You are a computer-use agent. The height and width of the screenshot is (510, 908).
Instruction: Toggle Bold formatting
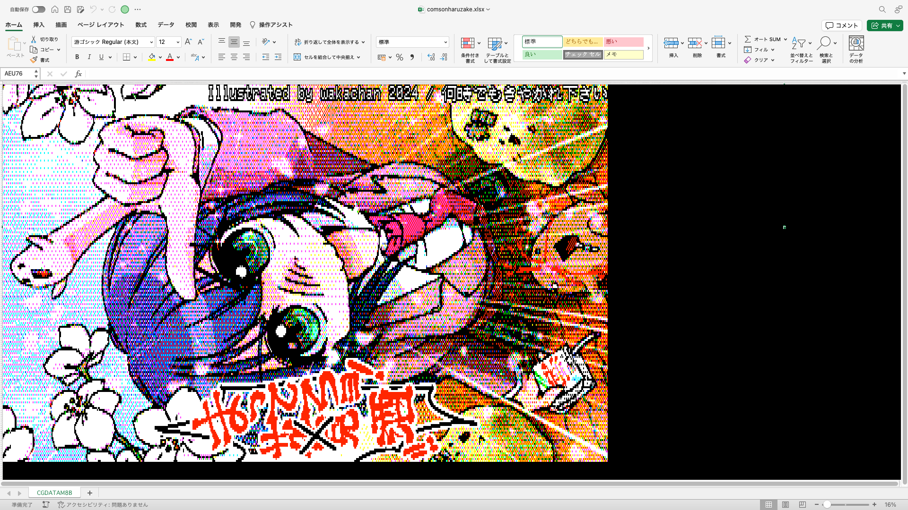pyautogui.click(x=77, y=57)
